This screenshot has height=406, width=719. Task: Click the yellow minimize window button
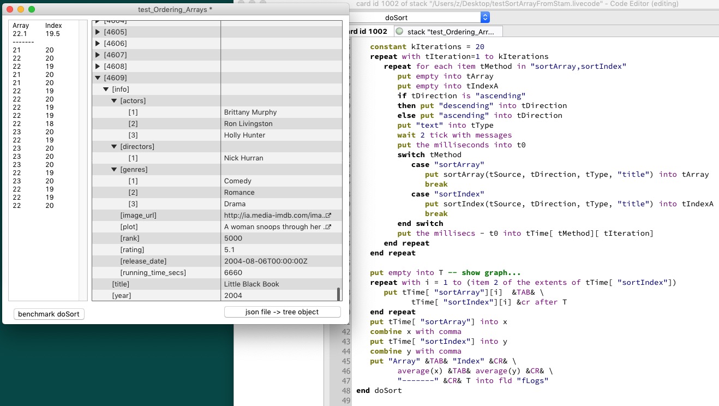click(x=21, y=9)
